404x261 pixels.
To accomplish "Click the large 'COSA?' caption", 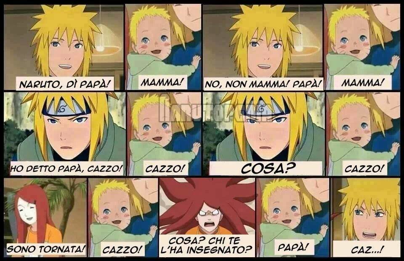I will (266, 169).
